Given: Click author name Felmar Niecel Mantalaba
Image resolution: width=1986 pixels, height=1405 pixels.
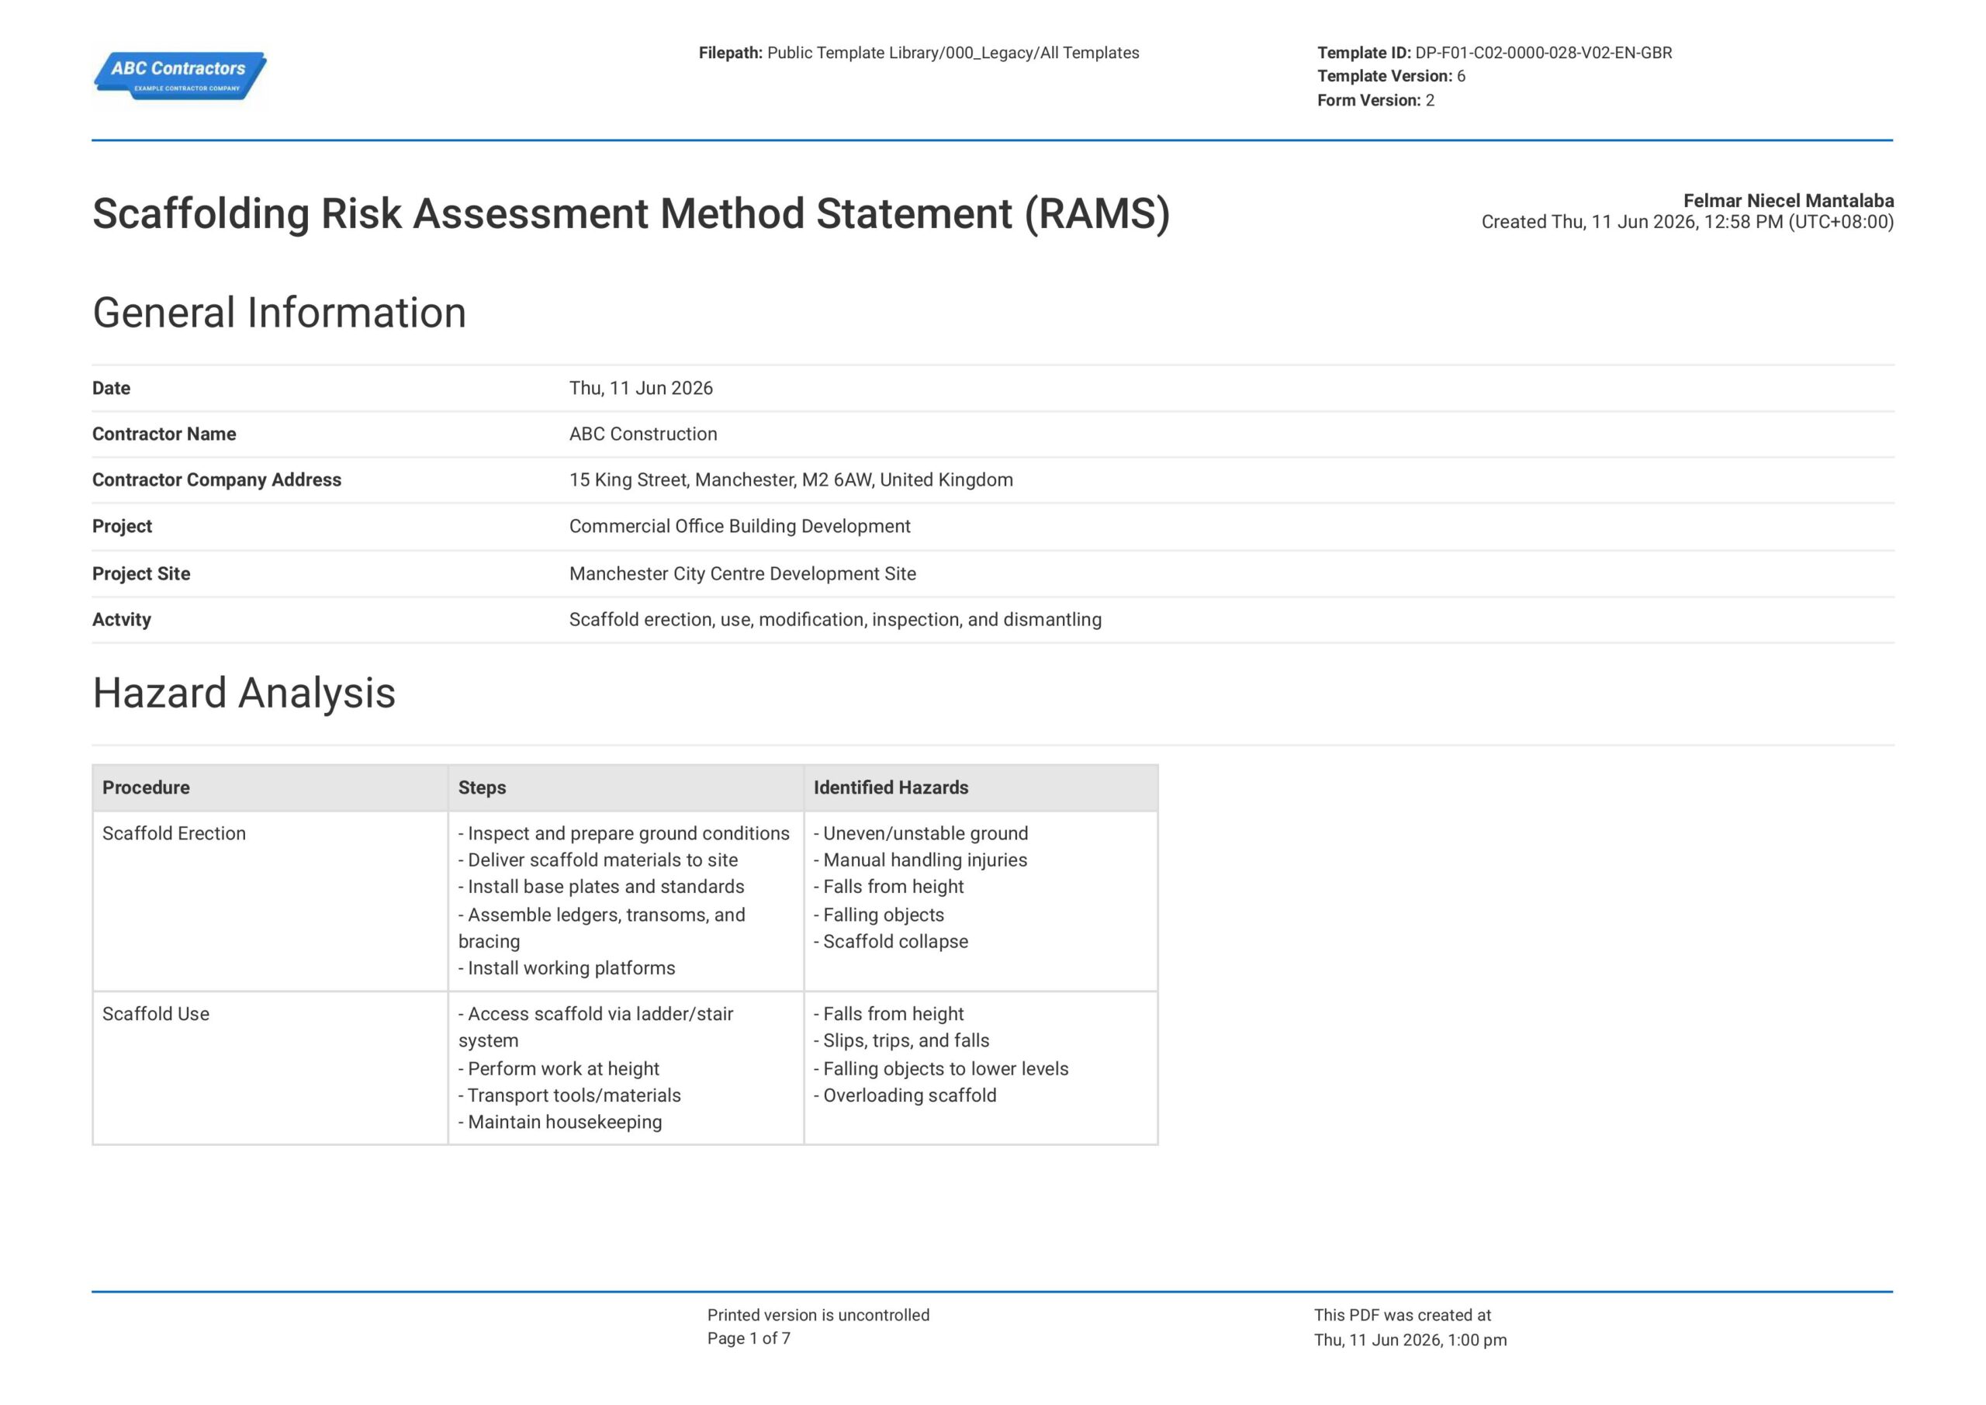Looking at the screenshot, I should click(1788, 201).
